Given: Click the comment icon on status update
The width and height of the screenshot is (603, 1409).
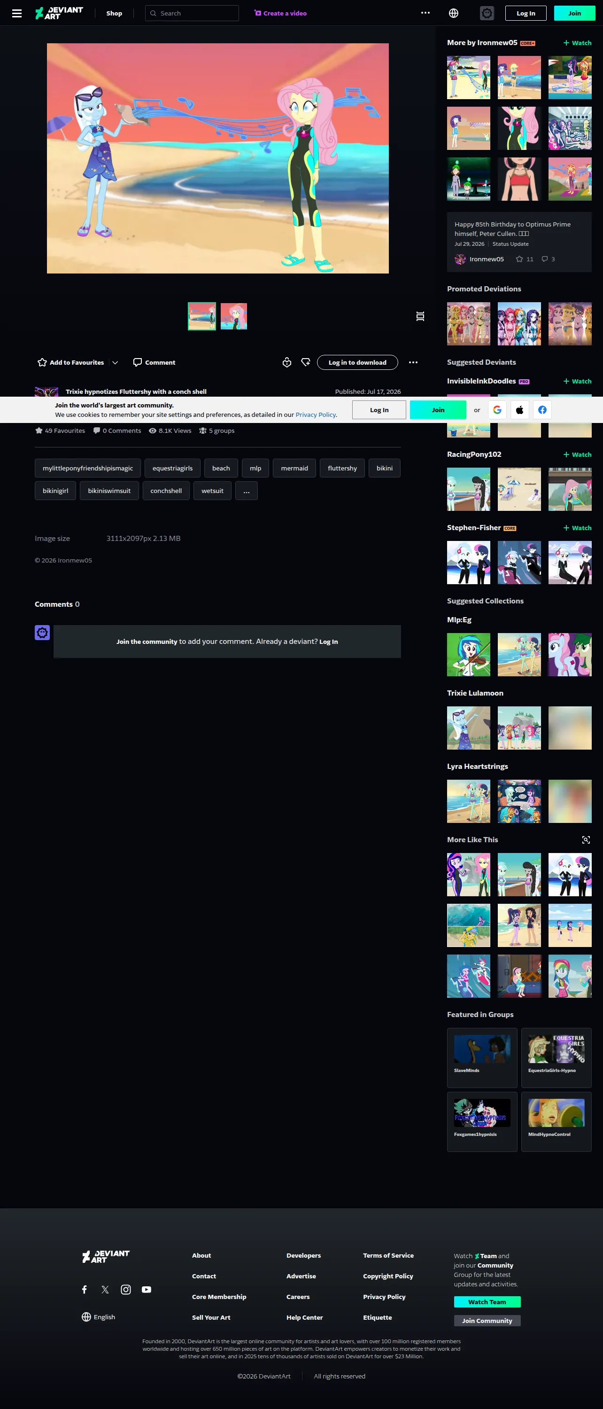Looking at the screenshot, I should tap(544, 259).
